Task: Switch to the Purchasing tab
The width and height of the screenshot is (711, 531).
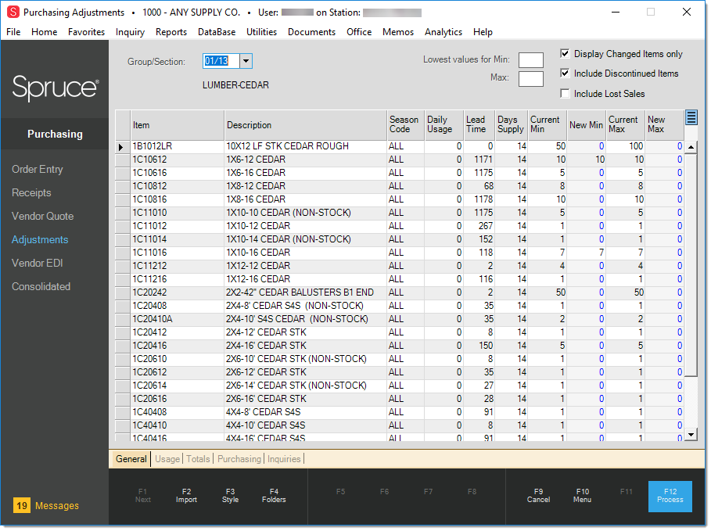Action: (239, 458)
